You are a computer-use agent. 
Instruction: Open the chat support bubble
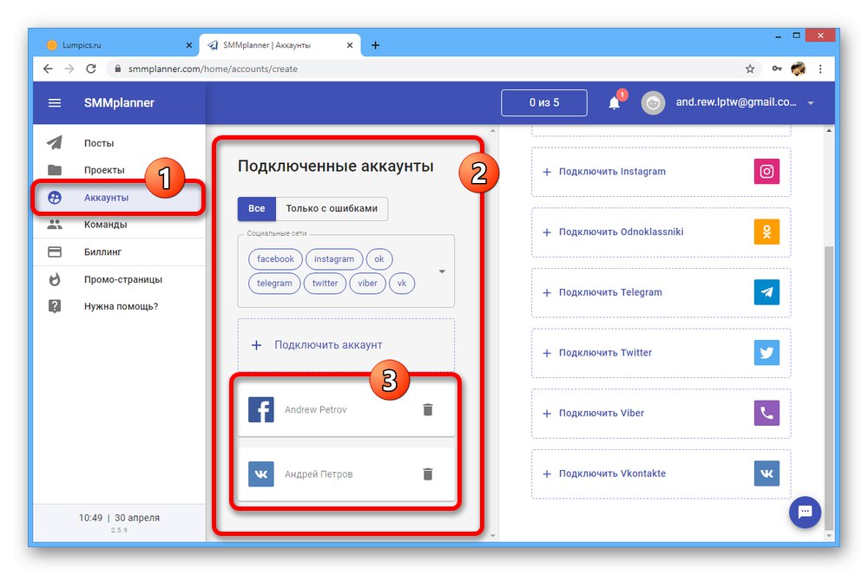(805, 512)
